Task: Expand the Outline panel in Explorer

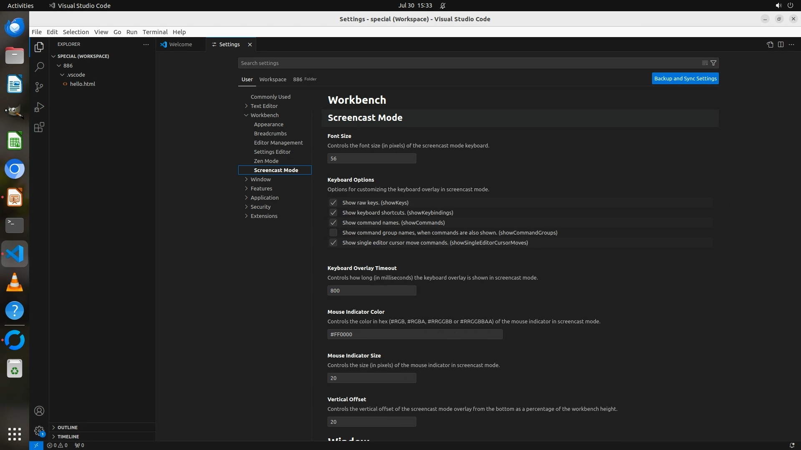Action: (68, 427)
